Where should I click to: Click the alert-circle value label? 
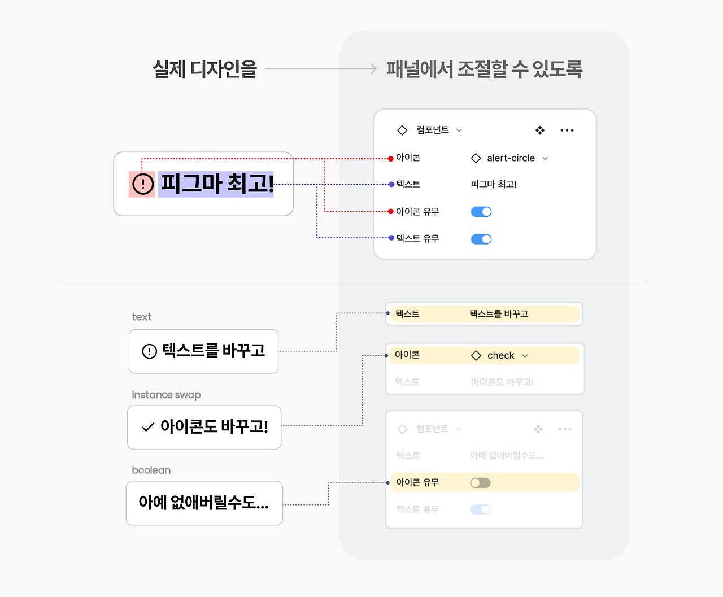(x=511, y=158)
